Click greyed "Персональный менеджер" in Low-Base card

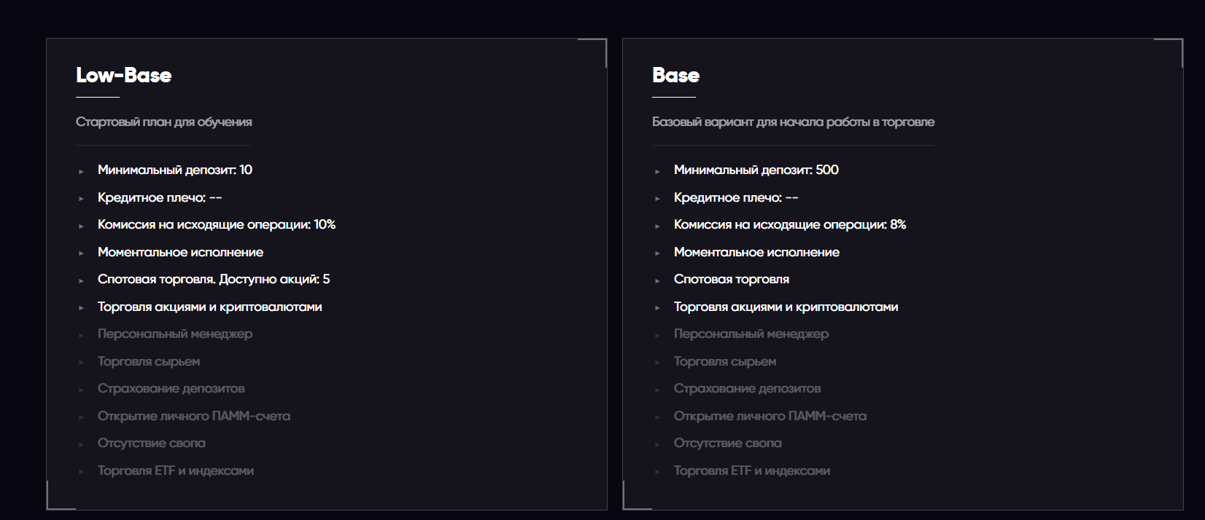pos(175,334)
